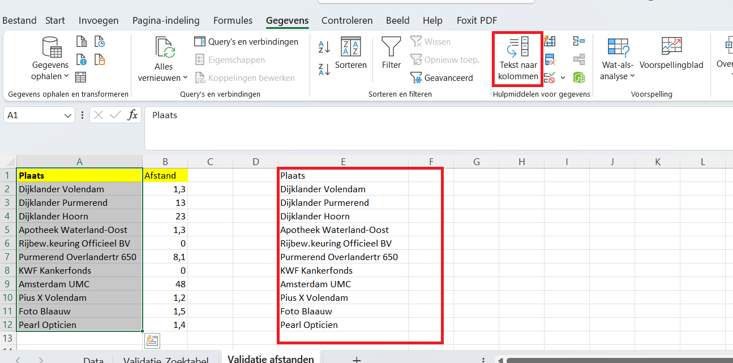Viewport: 733px width, 363px height.
Task: Open Query's en verbindingen pane
Action: 246,42
